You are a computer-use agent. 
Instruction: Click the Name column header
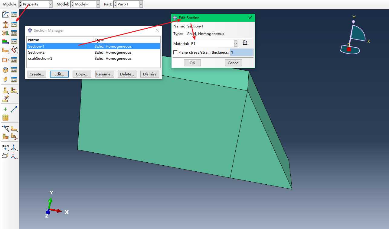(x=60, y=40)
